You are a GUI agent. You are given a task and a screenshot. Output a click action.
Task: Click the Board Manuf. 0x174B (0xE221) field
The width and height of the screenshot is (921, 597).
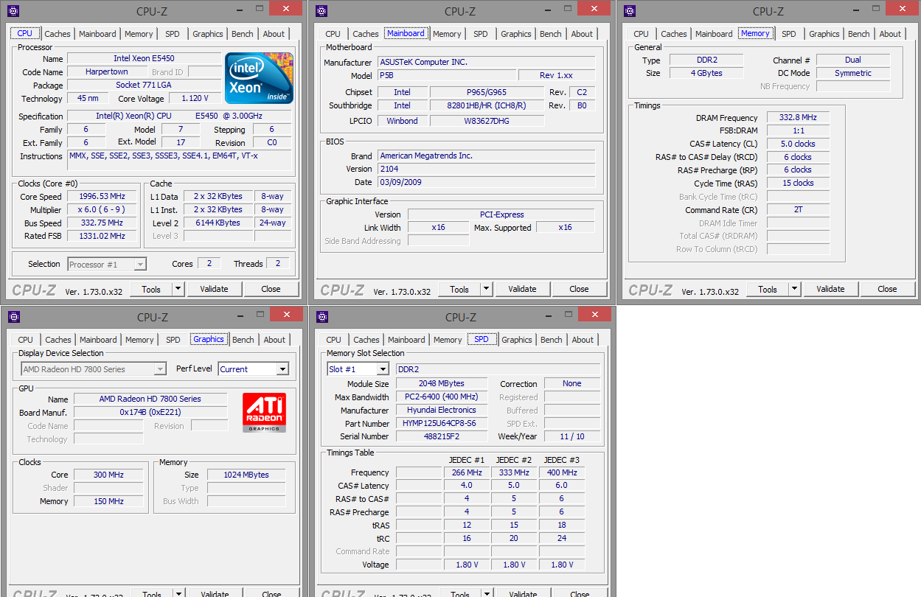click(x=150, y=412)
